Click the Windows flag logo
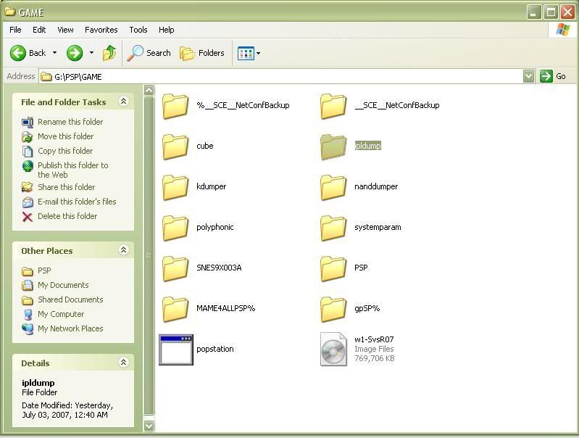This screenshot has width=579, height=438. [x=563, y=30]
